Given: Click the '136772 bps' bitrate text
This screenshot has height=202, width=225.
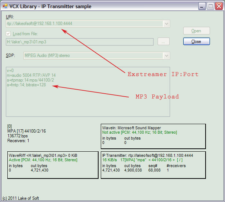Looking at the screenshot, I should (18, 136).
